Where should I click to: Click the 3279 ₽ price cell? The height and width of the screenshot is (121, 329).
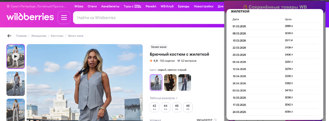289,69
